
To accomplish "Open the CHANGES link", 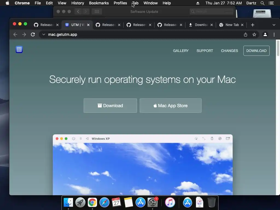I will [x=229, y=51].
